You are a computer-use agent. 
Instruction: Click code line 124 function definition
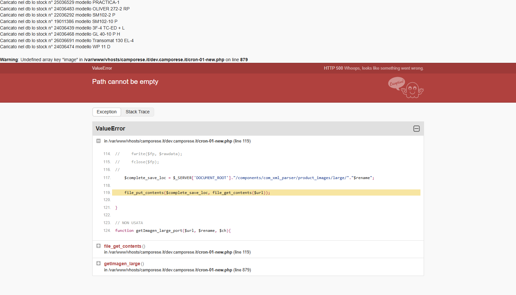(x=173, y=231)
